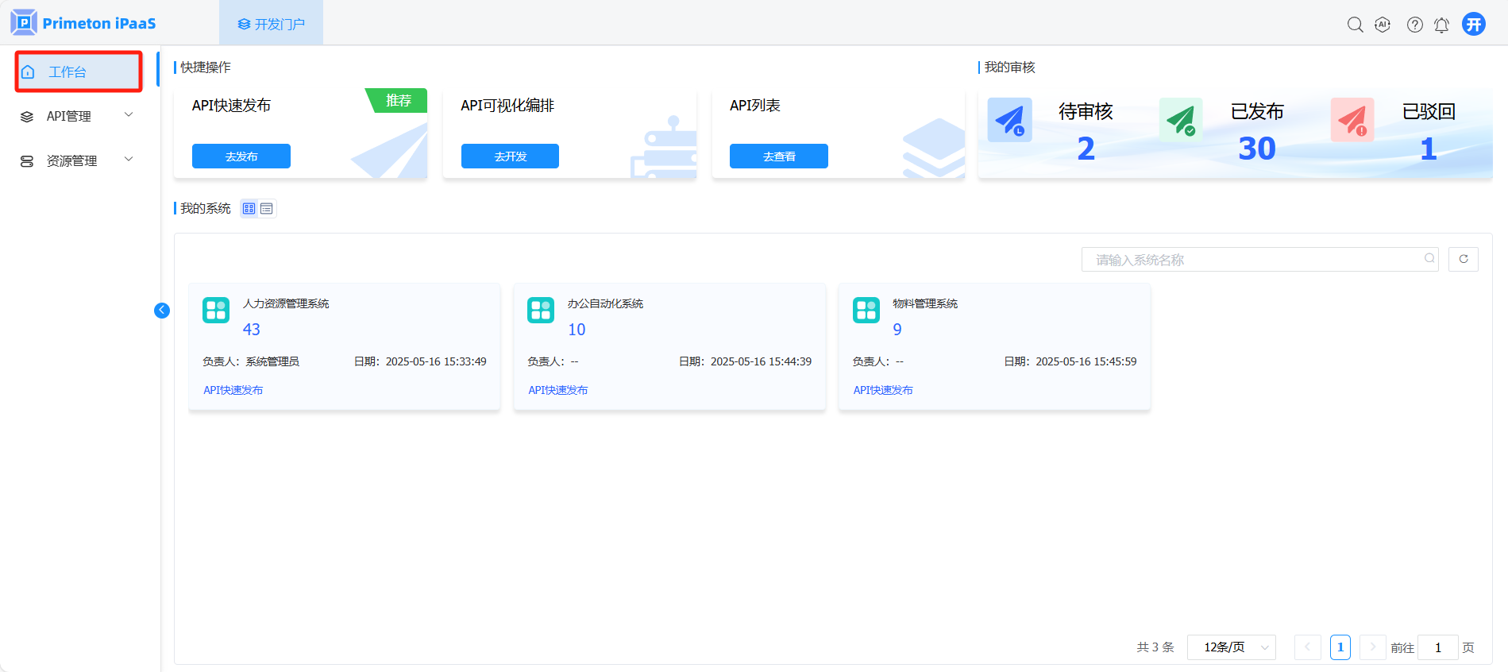Switch to the 开发门户 top tab
Screen dimensions: 1508x672
tap(271, 24)
